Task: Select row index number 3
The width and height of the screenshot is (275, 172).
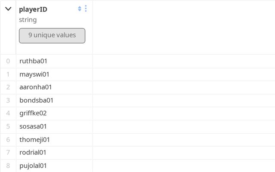Action: (8, 100)
